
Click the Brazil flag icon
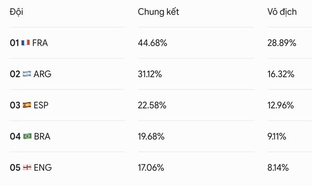27,136
